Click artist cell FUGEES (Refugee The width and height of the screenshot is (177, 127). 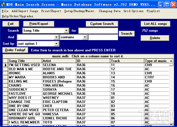(59, 81)
